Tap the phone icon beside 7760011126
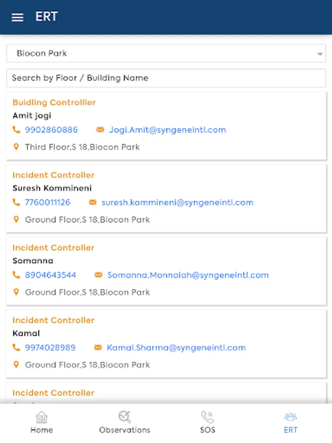The width and height of the screenshot is (332, 443). pyautogui.click(x=16, y=202)
